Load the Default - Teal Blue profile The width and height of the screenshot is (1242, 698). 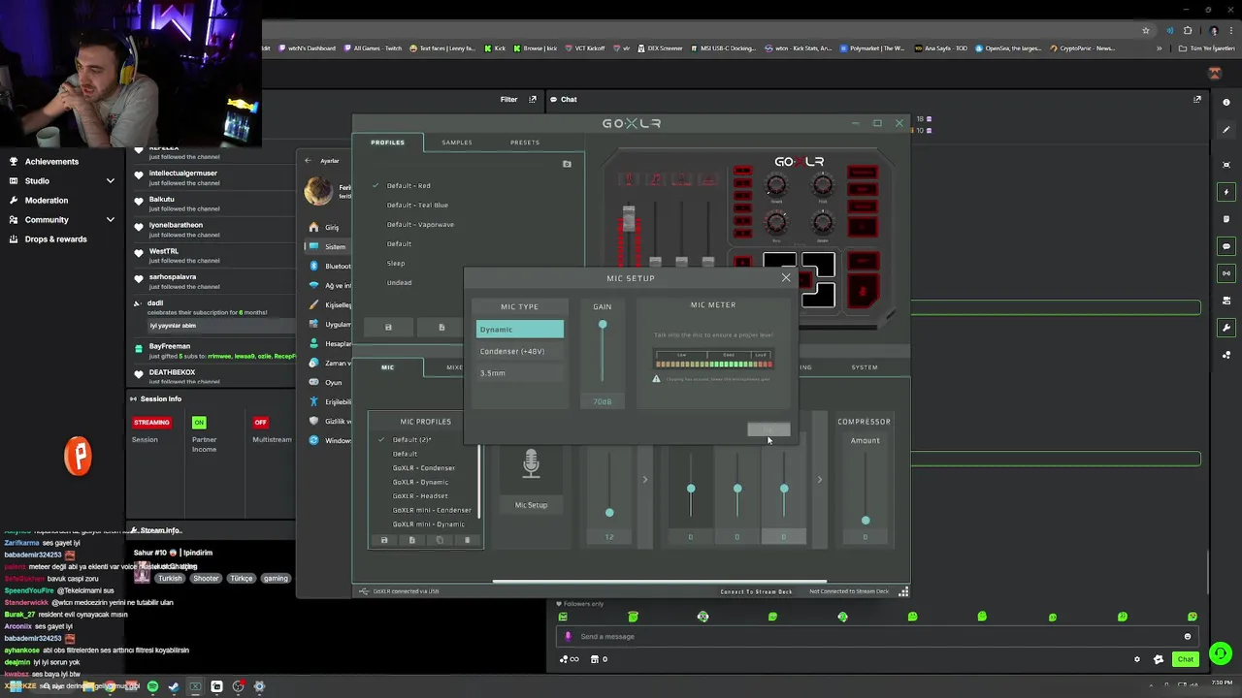(x=417, y=205)
